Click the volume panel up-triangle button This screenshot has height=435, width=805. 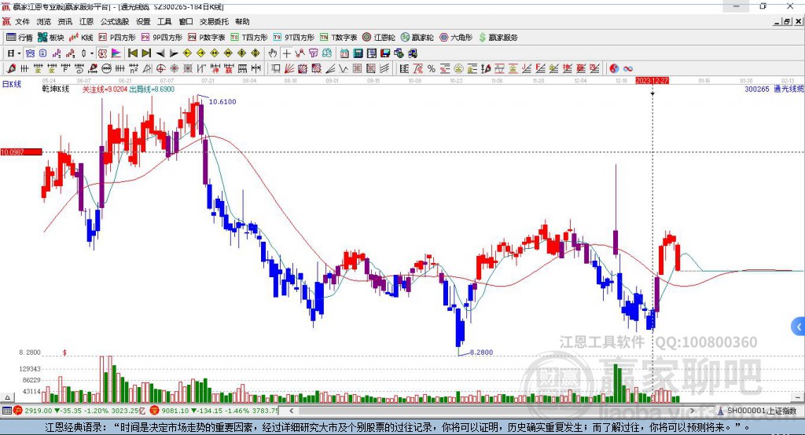(x=7, y=397)
